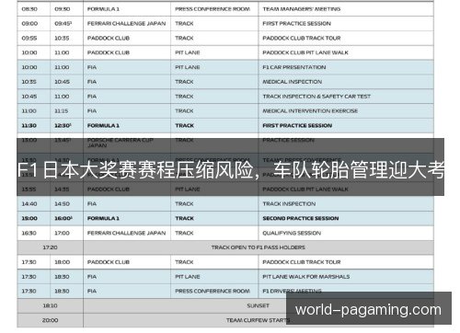Click the 20:00 time cell
Viewport: 460px width, 333px height.
point(50,320)
